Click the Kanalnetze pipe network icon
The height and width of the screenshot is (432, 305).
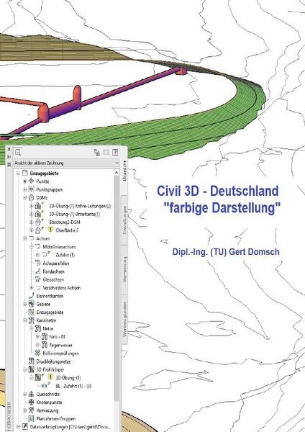pyautogui.click(x=32, y=320)
